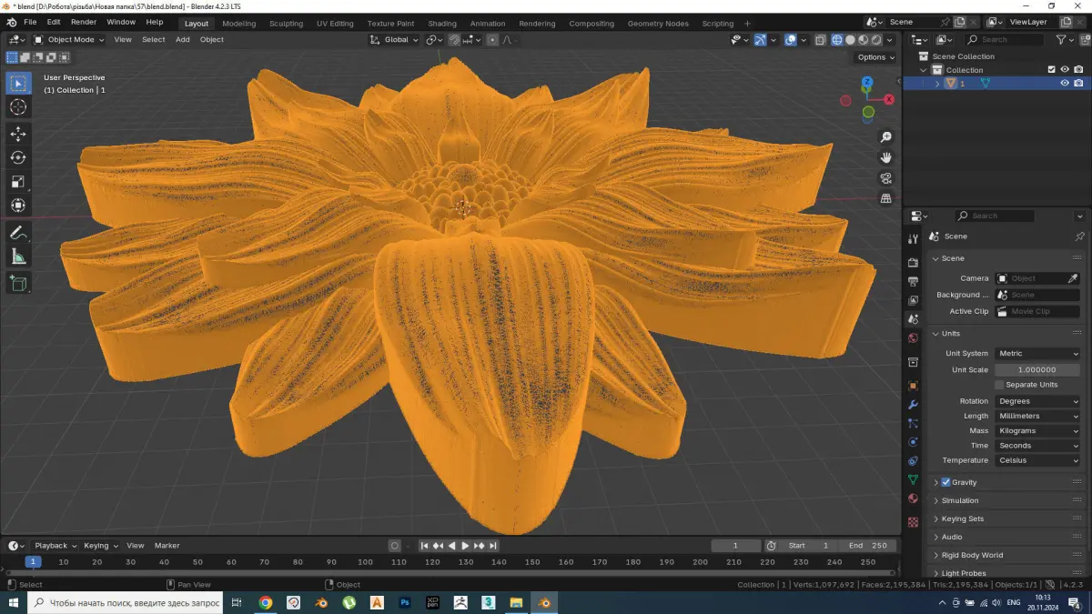Open the Object Mode dropdown
The image size is (1092, 614).
[x=69, y=40]
